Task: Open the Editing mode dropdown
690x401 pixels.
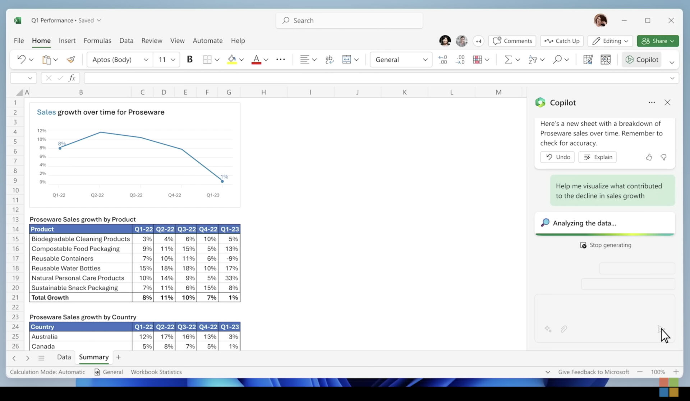Action: point(611,41)
